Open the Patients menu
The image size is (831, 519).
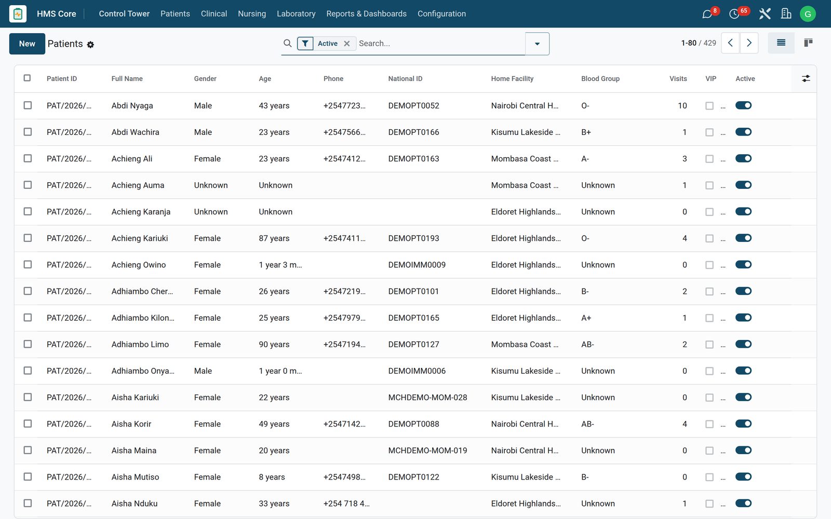coord(175,14)
